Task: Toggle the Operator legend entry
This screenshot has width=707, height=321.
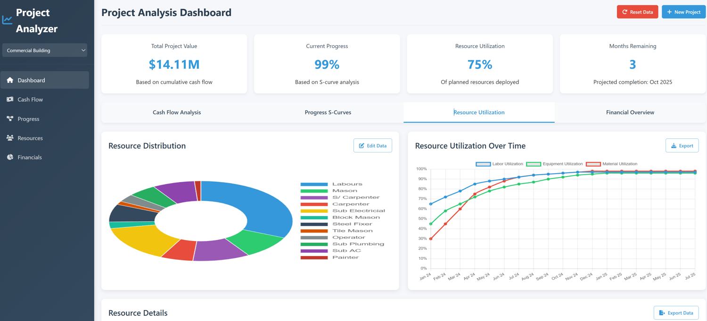Action: click(333, 237)
